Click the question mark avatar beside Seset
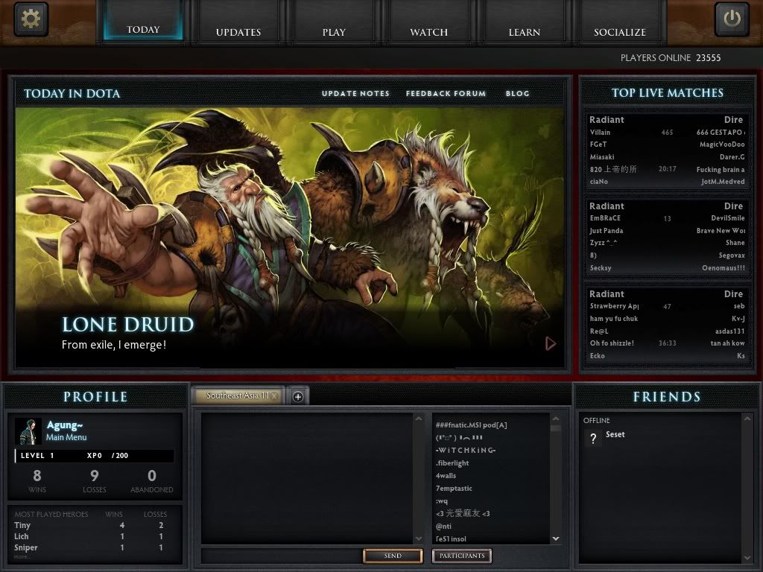Viewport: 763px width, 572px height. (x=592, y=438)
